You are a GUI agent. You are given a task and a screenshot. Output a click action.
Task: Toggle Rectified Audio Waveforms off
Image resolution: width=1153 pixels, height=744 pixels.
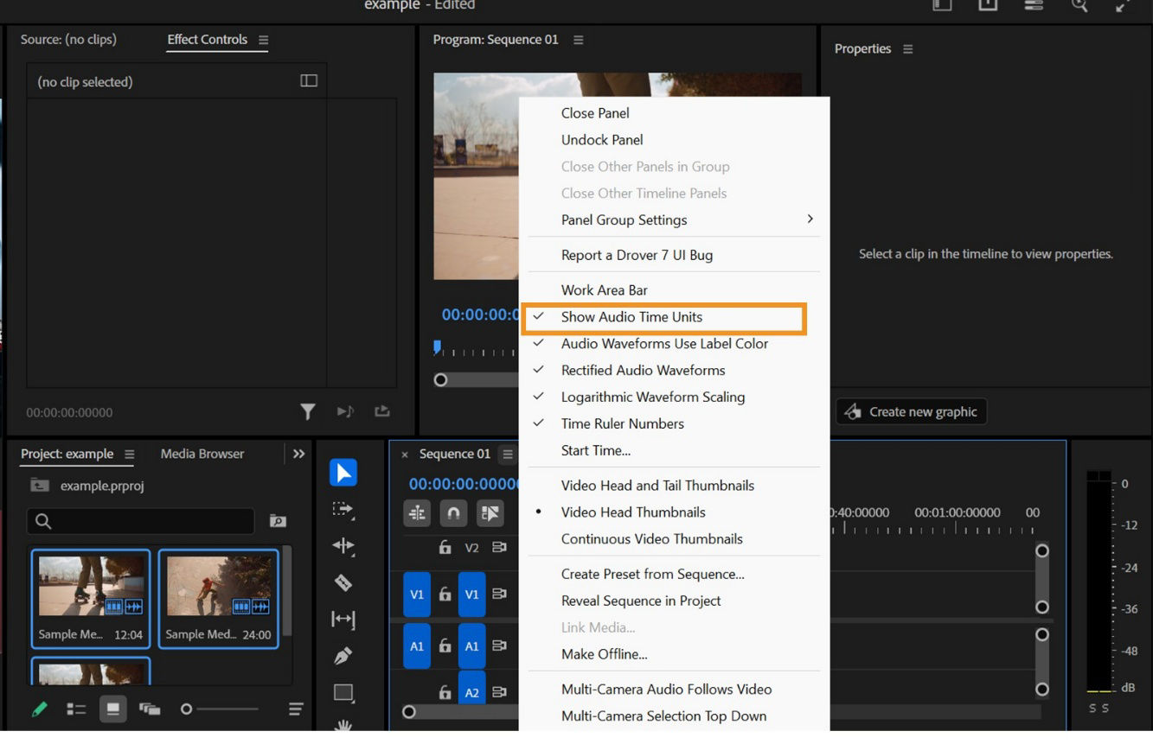643,370
